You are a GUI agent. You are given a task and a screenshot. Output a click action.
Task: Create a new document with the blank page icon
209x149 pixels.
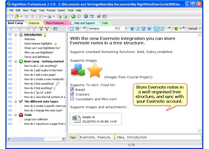[11, 16]
